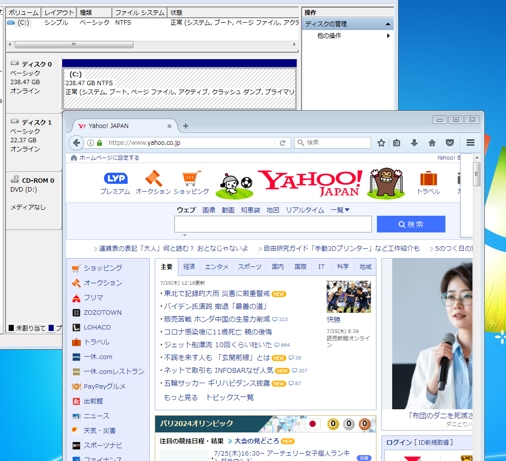Reload the Yahoo page with refresh icon

pyautogui.click(x=282, y=143)
